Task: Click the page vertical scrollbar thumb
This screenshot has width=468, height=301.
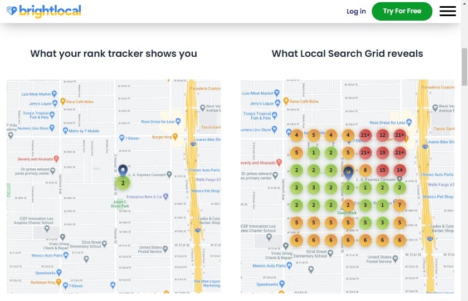Action: pos(465,67)
